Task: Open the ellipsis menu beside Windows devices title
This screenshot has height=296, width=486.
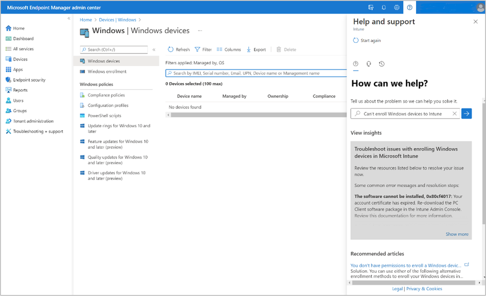Action: (200, 31)
